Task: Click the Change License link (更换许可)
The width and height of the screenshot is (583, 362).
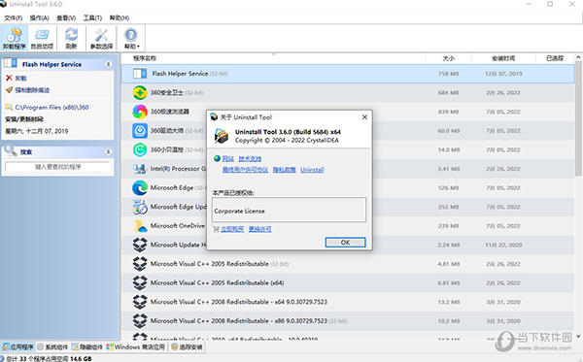Action: (259, 229)
